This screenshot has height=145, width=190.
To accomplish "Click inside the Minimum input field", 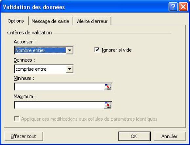I will [x=59, y=87].
